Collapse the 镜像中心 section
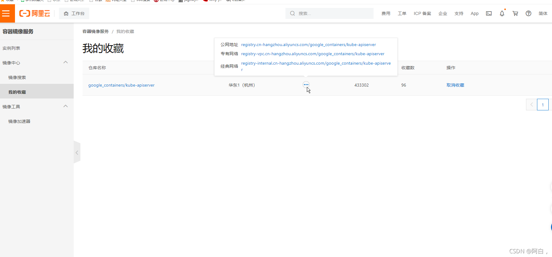 click(65, 62)
